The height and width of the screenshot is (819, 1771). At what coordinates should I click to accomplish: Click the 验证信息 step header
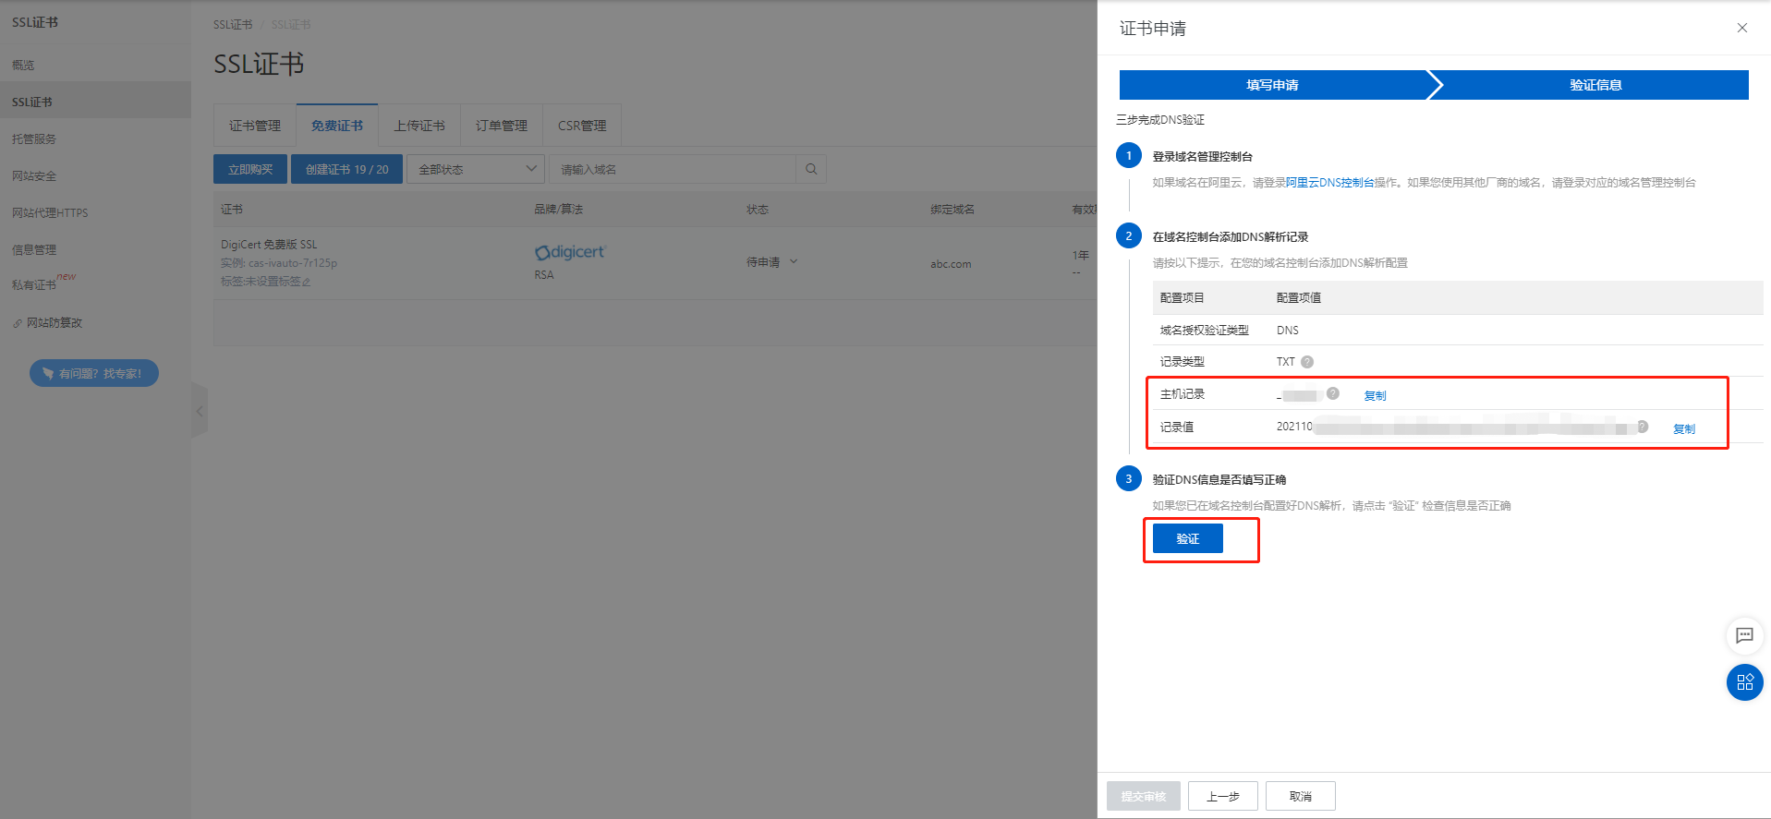[1595, 85]
